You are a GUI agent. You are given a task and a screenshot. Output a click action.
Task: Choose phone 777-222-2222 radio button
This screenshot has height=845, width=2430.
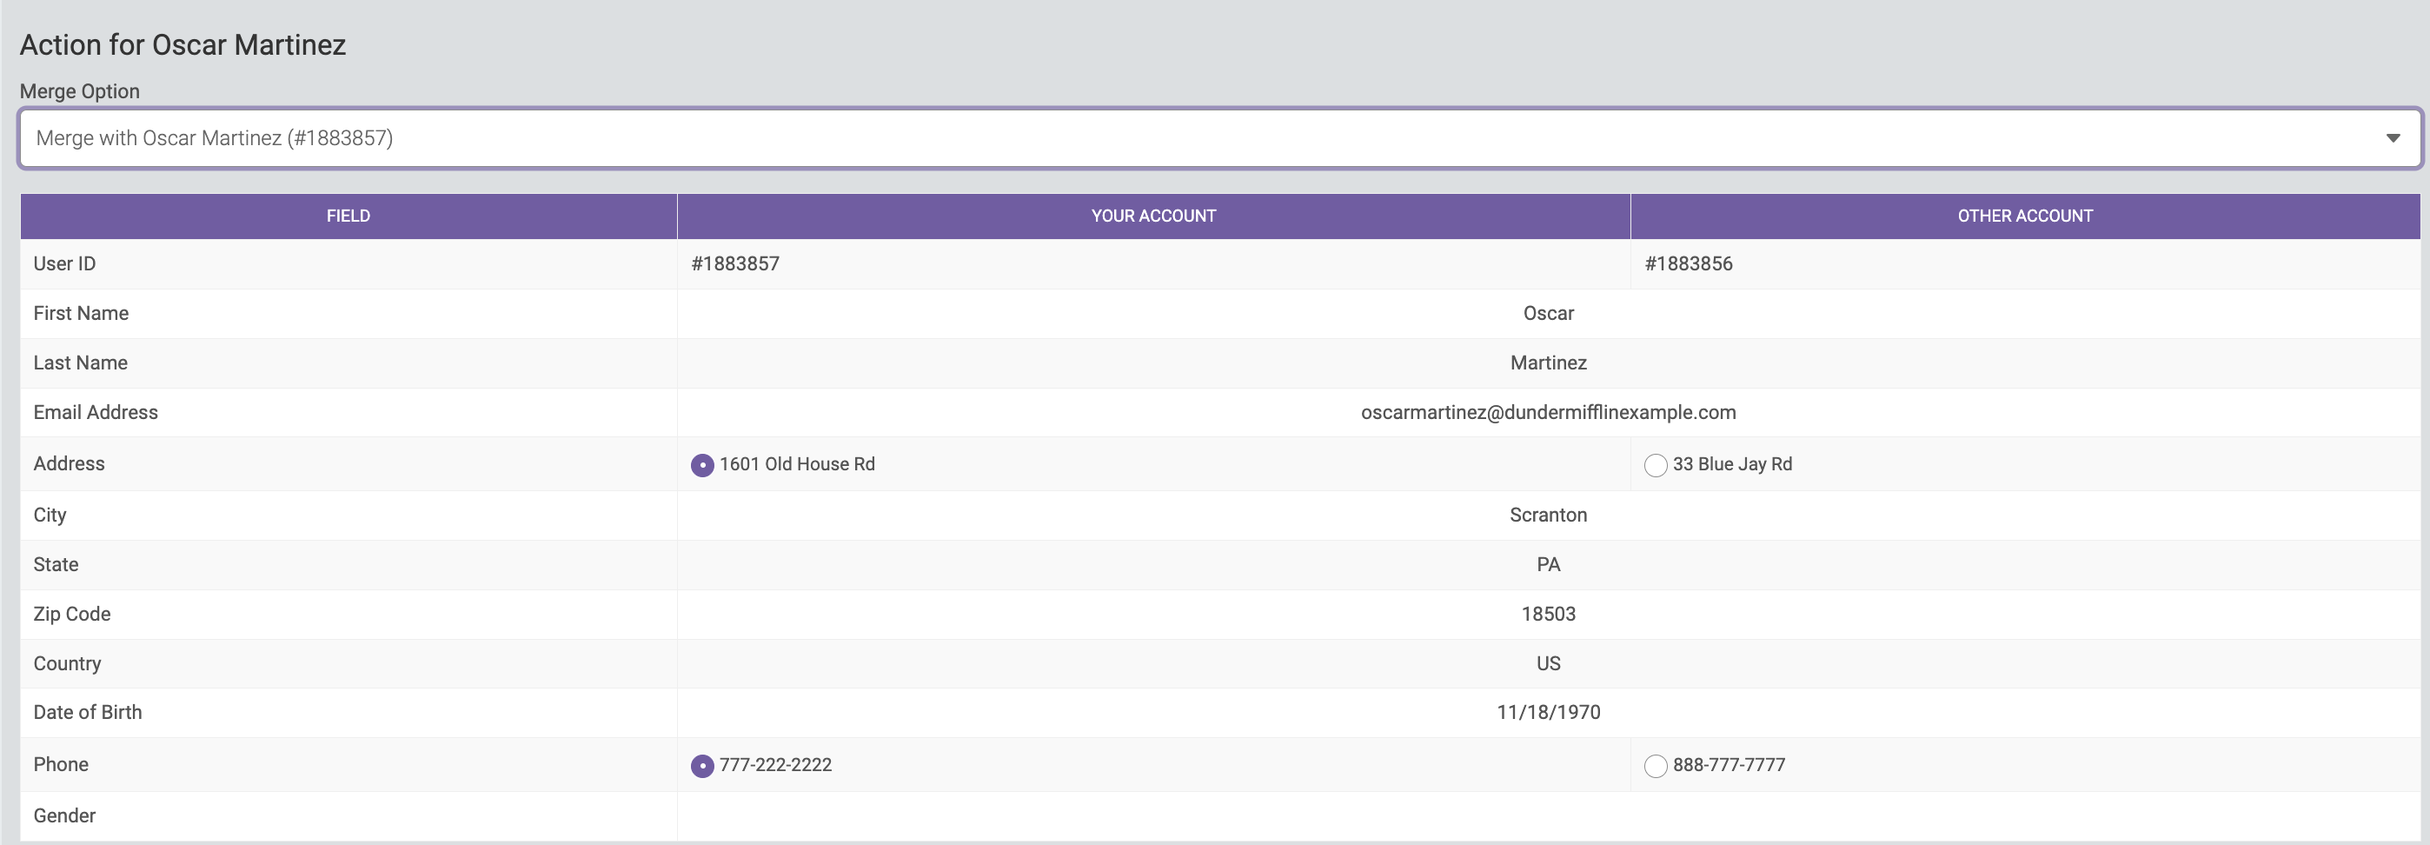coord(702,766)
